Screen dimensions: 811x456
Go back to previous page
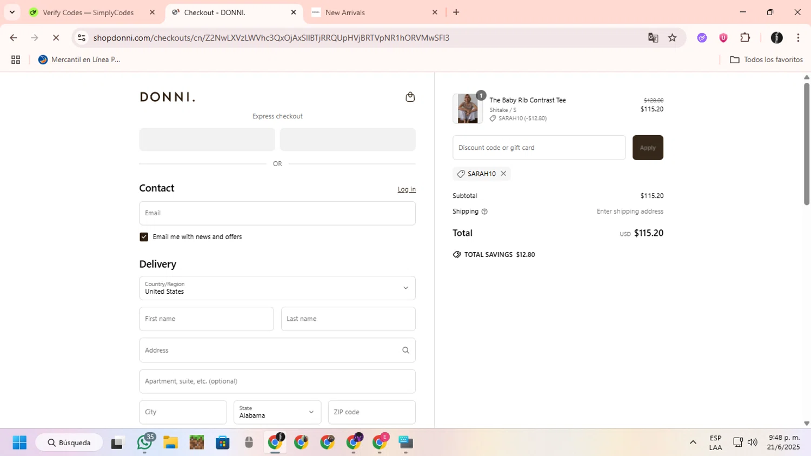[x=14, y=38]
